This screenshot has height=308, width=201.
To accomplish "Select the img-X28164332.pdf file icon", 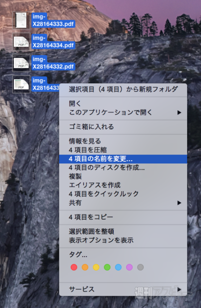I will [21, 63].
